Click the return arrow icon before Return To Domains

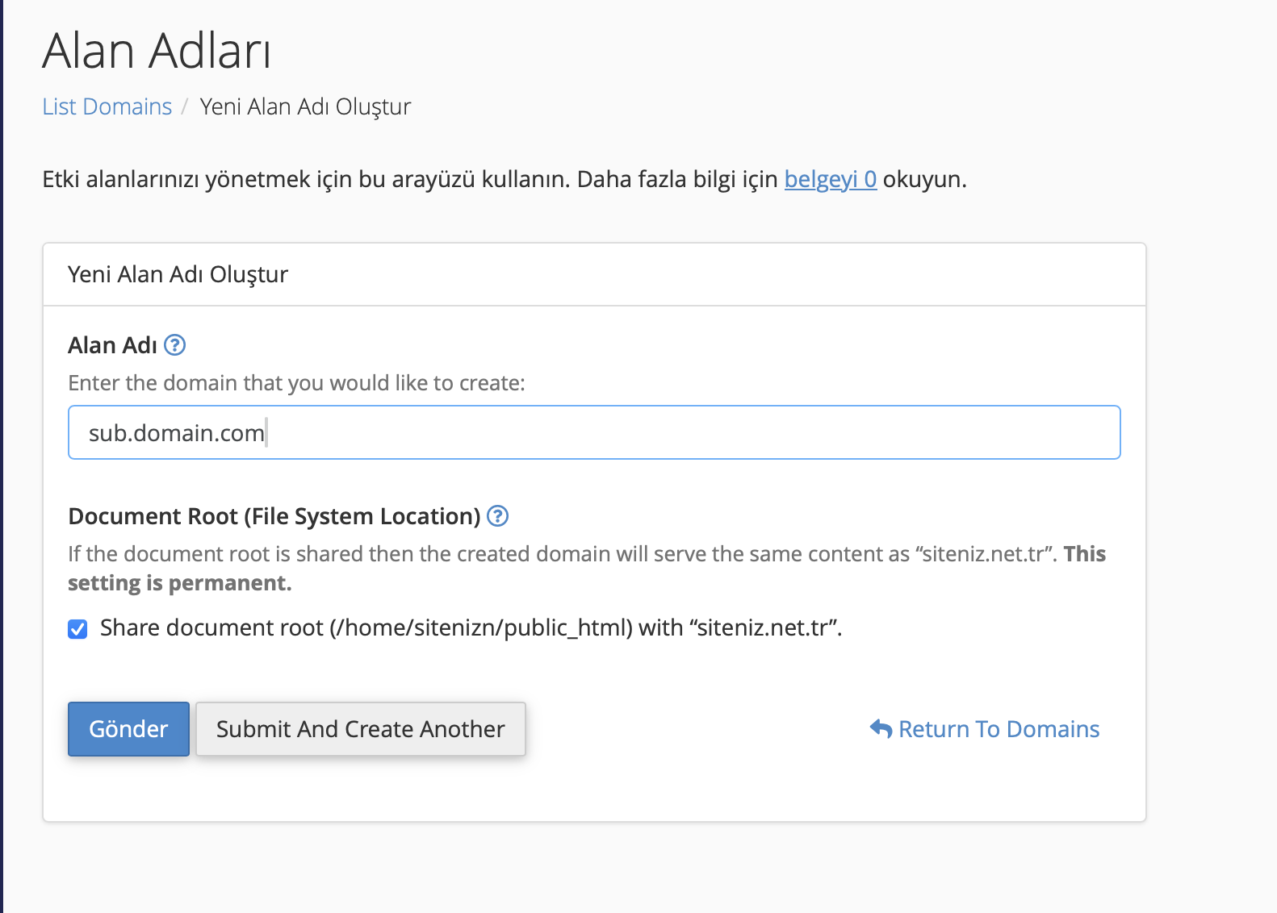pyautogui.click(x=881, y=729)
